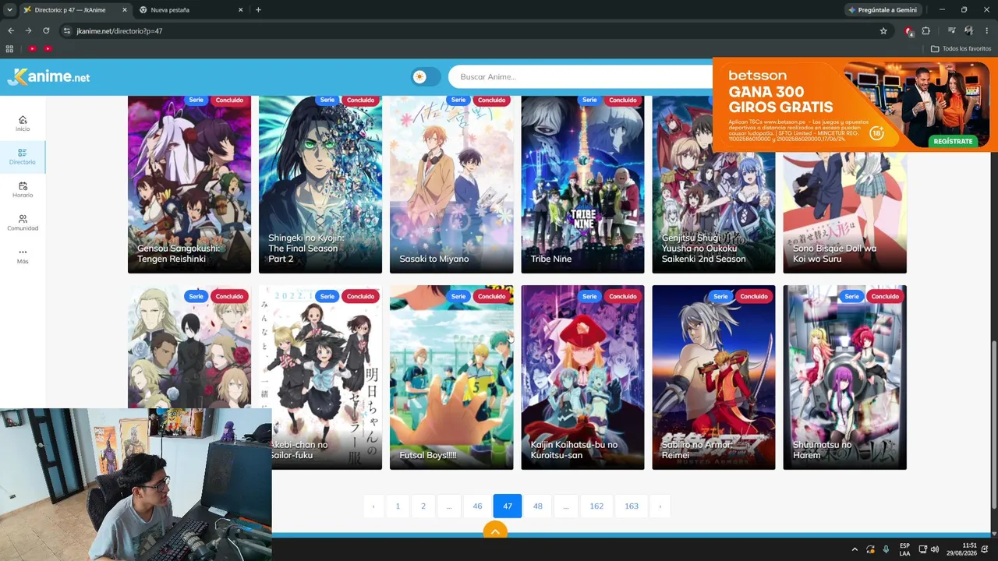Click the orange scroll-to-top arrow button
Screen dimensions: 998x561
(x=495, y=531)
